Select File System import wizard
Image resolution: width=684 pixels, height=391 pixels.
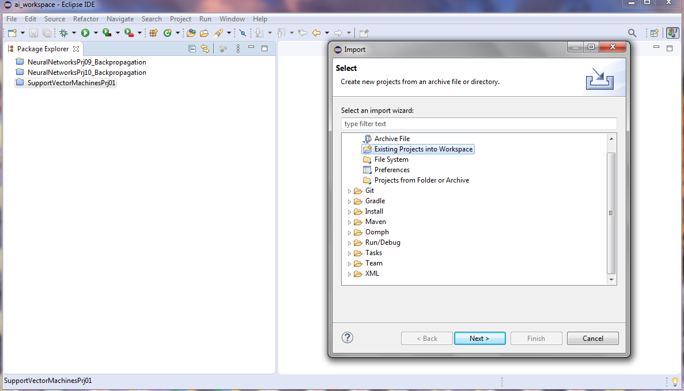click(391, 160)
